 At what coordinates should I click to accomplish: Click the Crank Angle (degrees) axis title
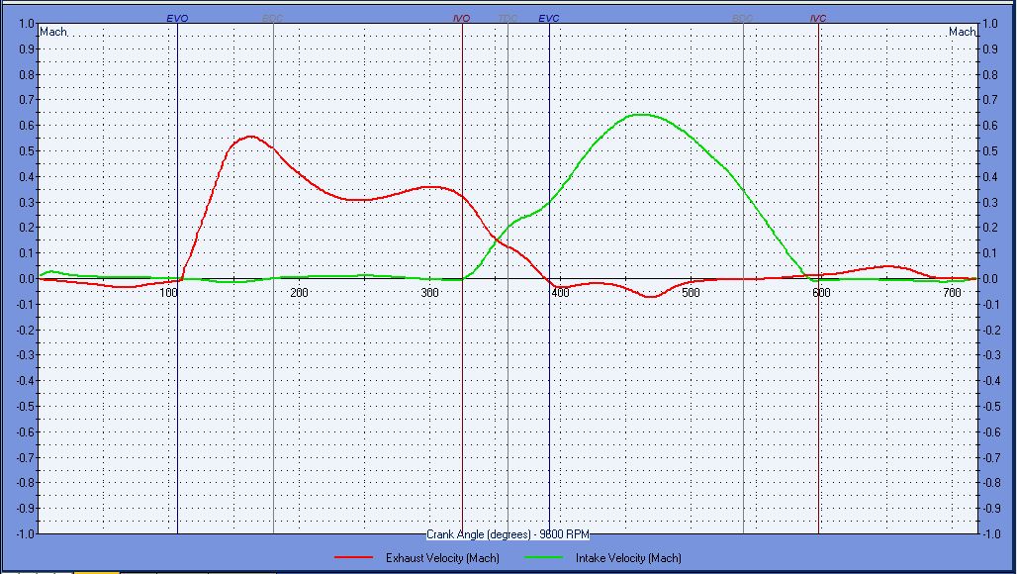tap(508, 534)
